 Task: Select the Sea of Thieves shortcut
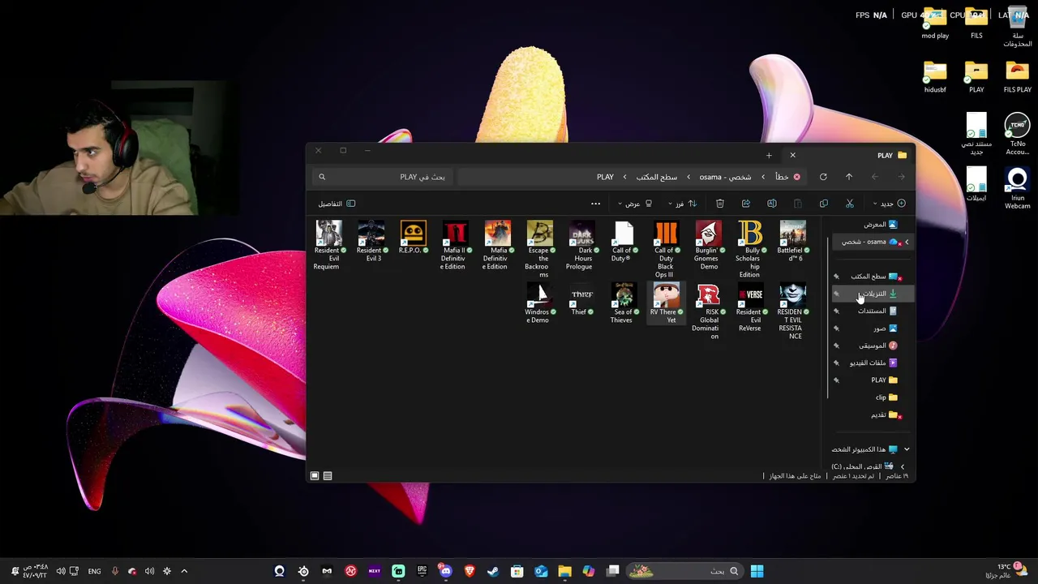click(x=624, y=303)
